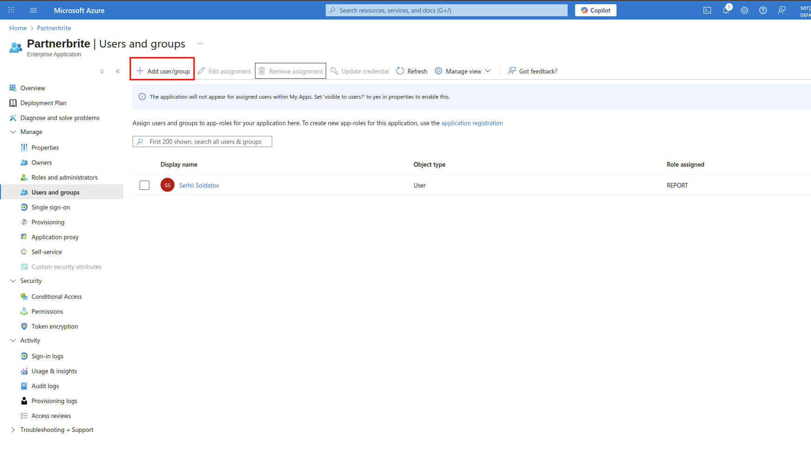
Task: Collapse the Activity section
Action: pyautogui.click(x=13, y=340)
